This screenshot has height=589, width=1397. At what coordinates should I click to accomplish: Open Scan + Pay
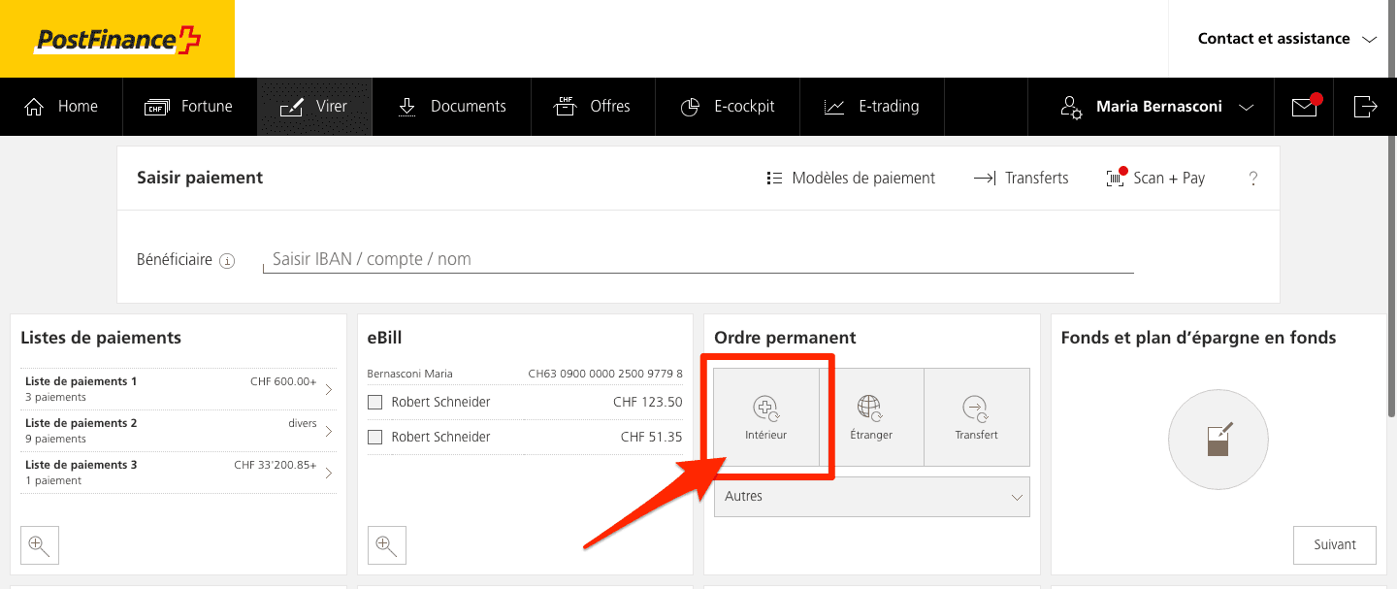[1155, 178]
